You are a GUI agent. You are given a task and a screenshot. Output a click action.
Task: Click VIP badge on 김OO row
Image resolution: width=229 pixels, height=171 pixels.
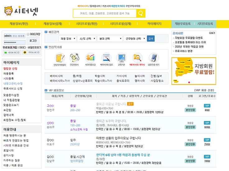(207, 157)
